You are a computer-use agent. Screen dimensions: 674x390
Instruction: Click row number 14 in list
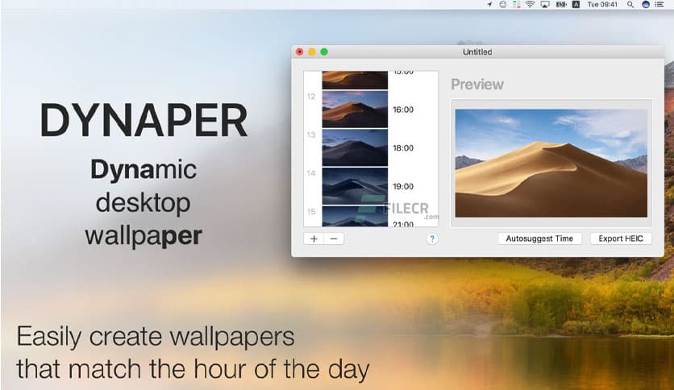click(x=311, y=173)
